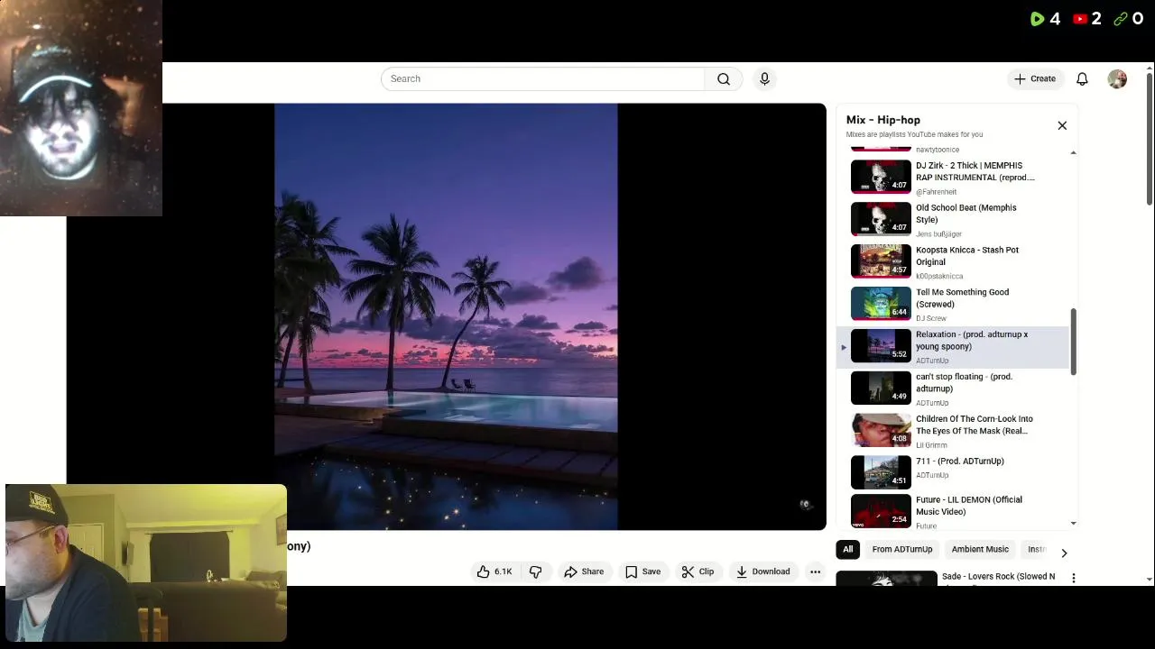The width and height of the screenshot is (1155, 649).
Task: Open the notifications bell
Action: pyautogui.click(x=1082, y=79)
